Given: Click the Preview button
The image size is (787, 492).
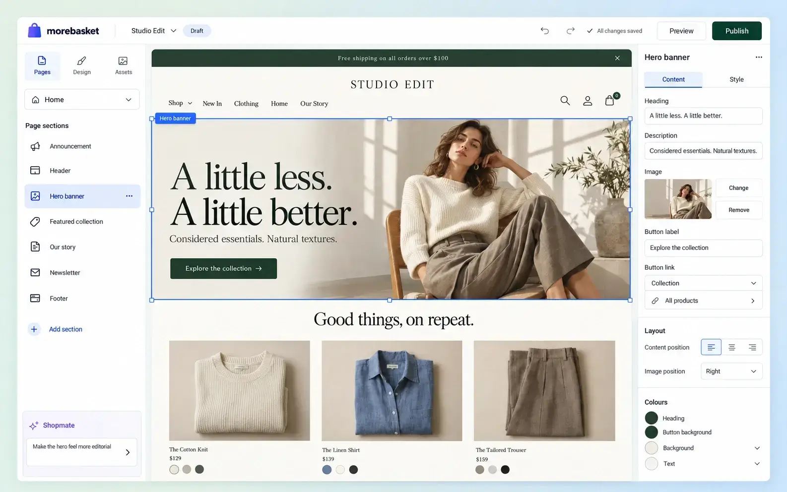Looking at the screenshot, I should [x=681, y=31].
